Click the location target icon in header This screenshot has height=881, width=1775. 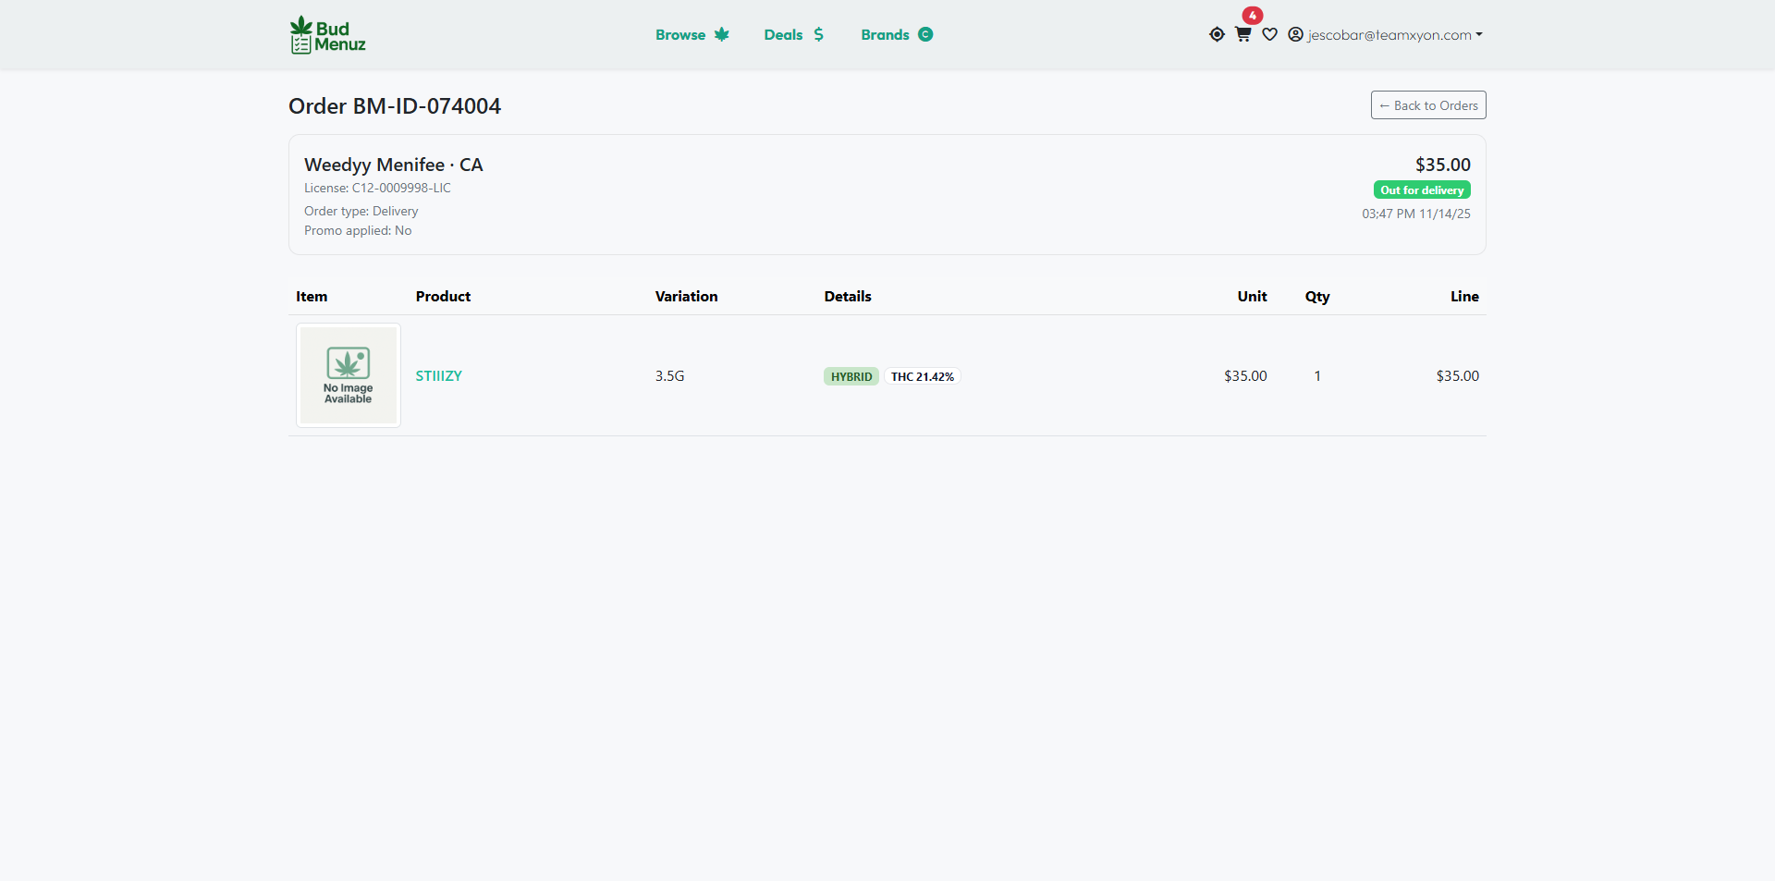[x=1218, y=34]
